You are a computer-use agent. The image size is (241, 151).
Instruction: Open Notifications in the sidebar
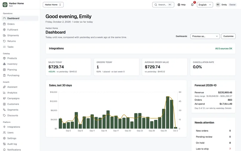20,149
